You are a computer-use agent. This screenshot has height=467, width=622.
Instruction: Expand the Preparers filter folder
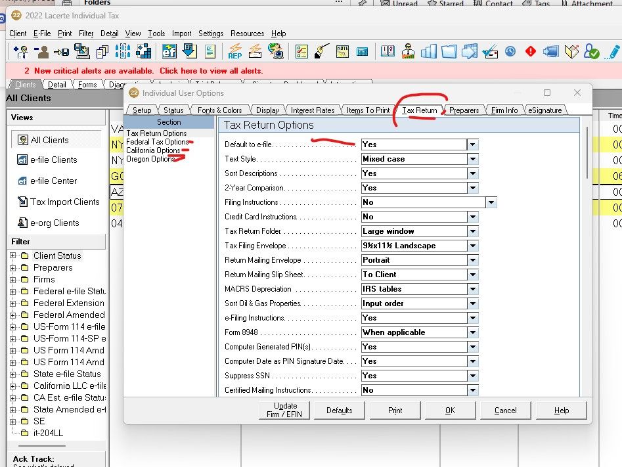click(13, 268)
